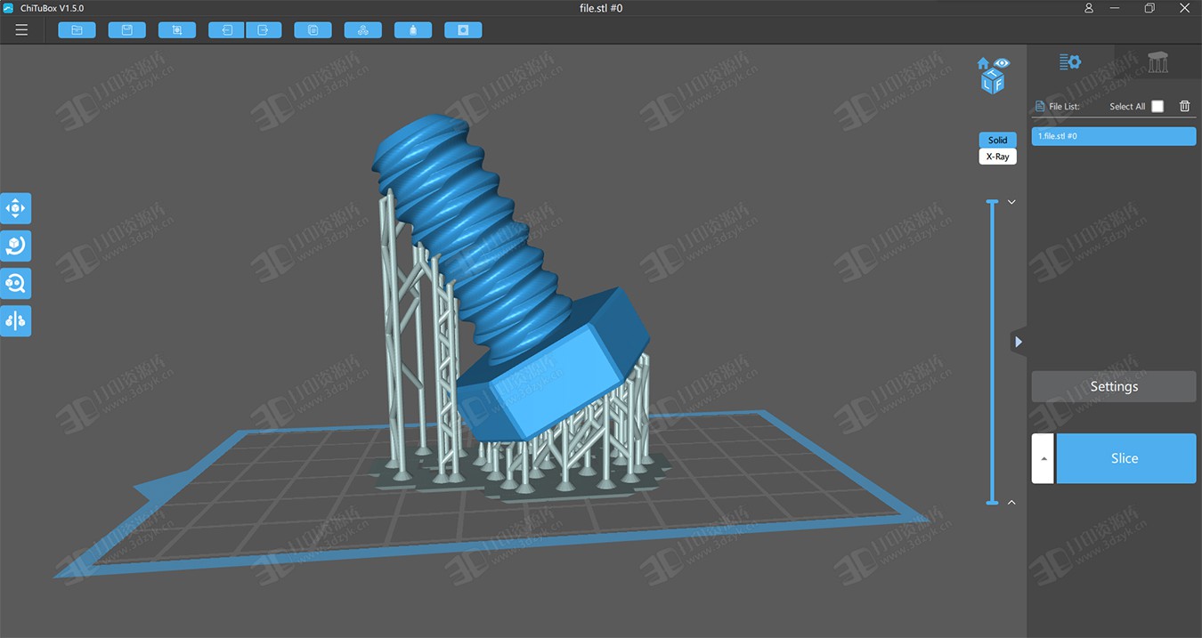Check the Select All checkbox
Screen dimensions: 1202x638
point(1157,106)
